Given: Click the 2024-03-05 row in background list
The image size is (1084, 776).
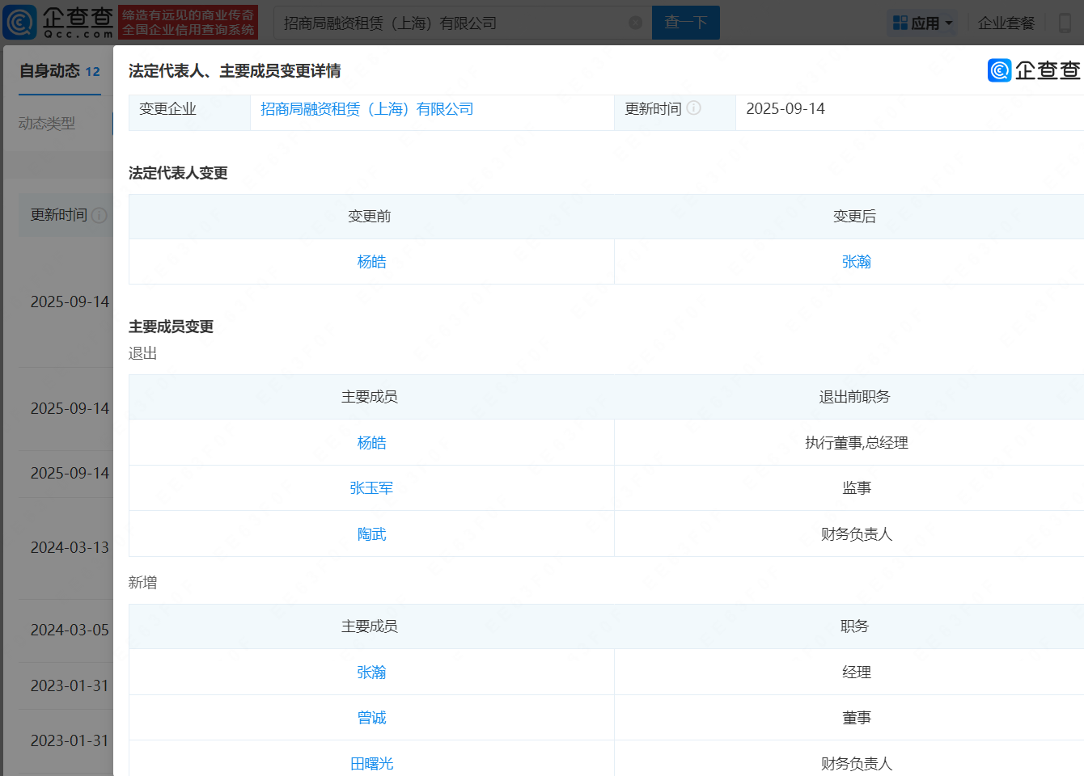Looking at the screenshot, I should (70, 630).
